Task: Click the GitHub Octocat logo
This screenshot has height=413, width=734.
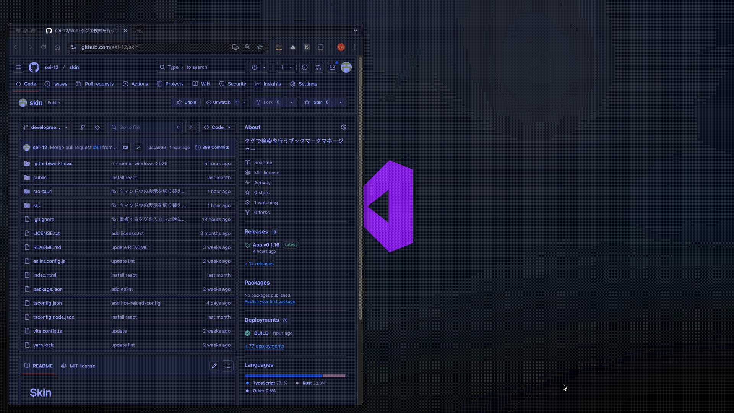Action: 34,67
